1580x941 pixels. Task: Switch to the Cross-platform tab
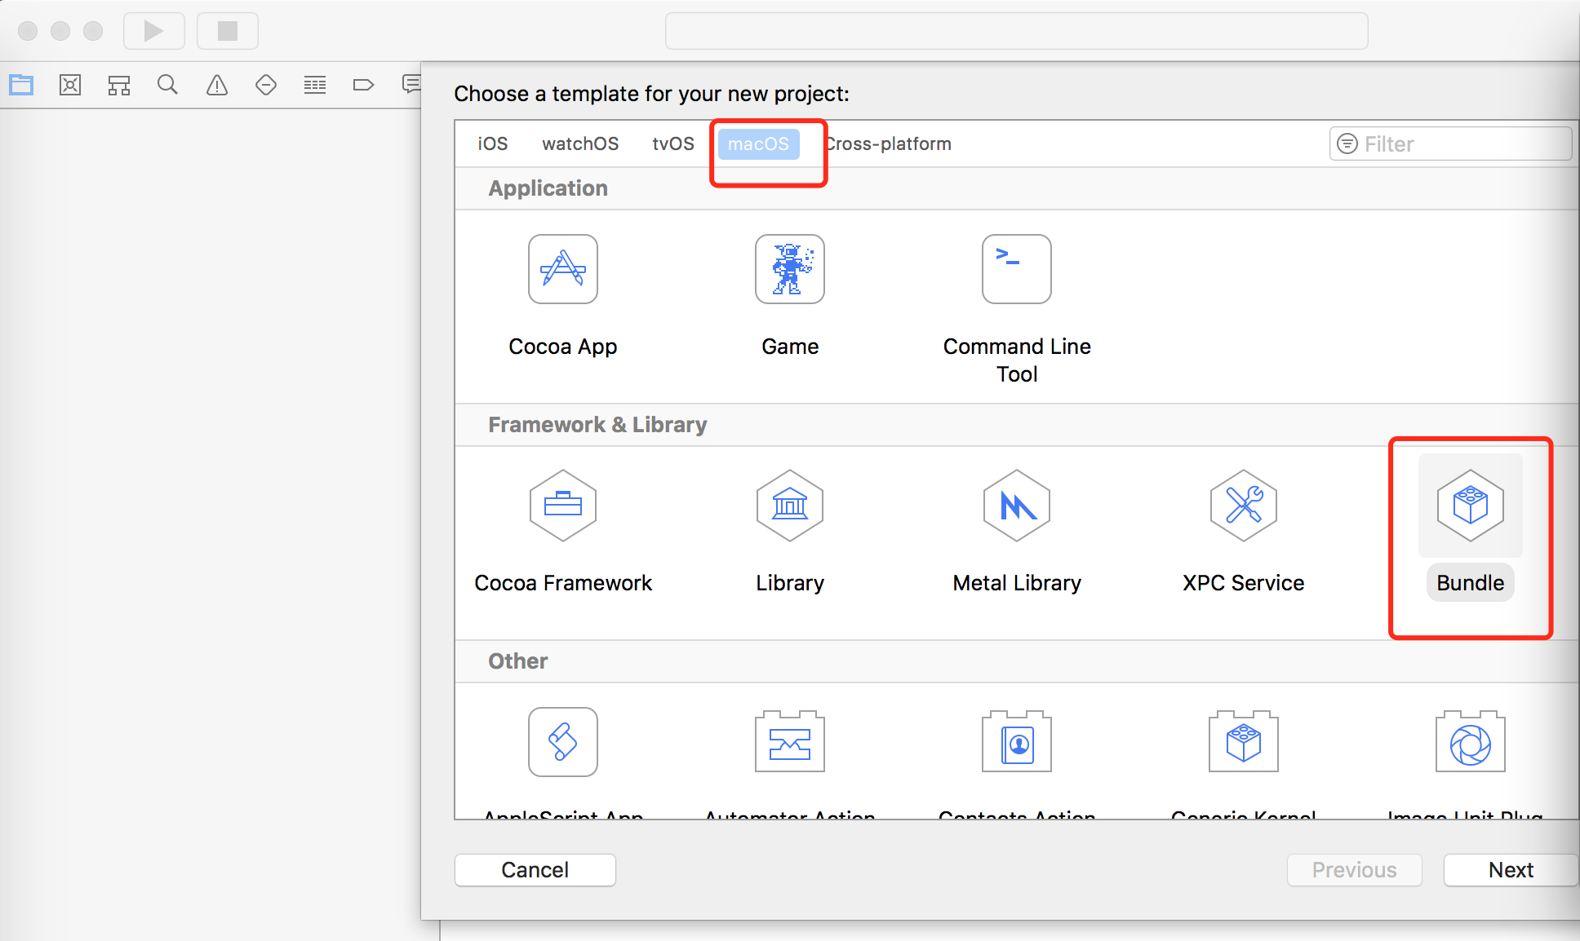click(x=888, y=144)
